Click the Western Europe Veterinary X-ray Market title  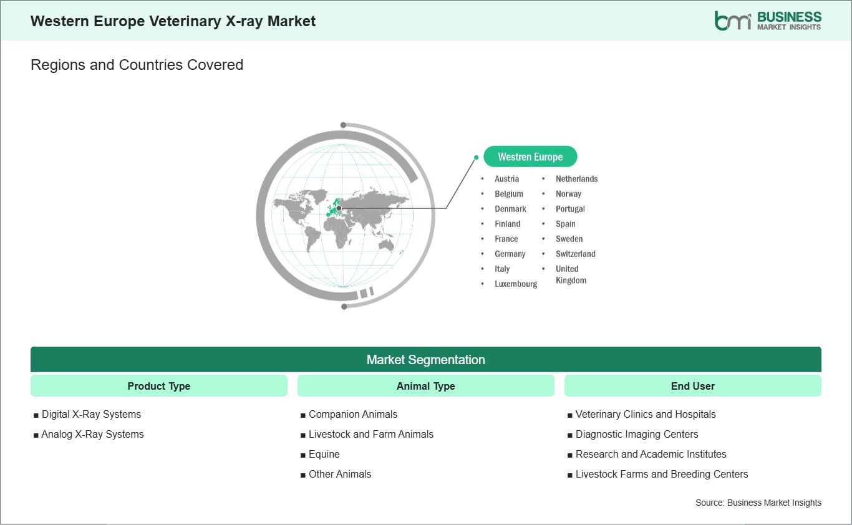pos(173,21)
